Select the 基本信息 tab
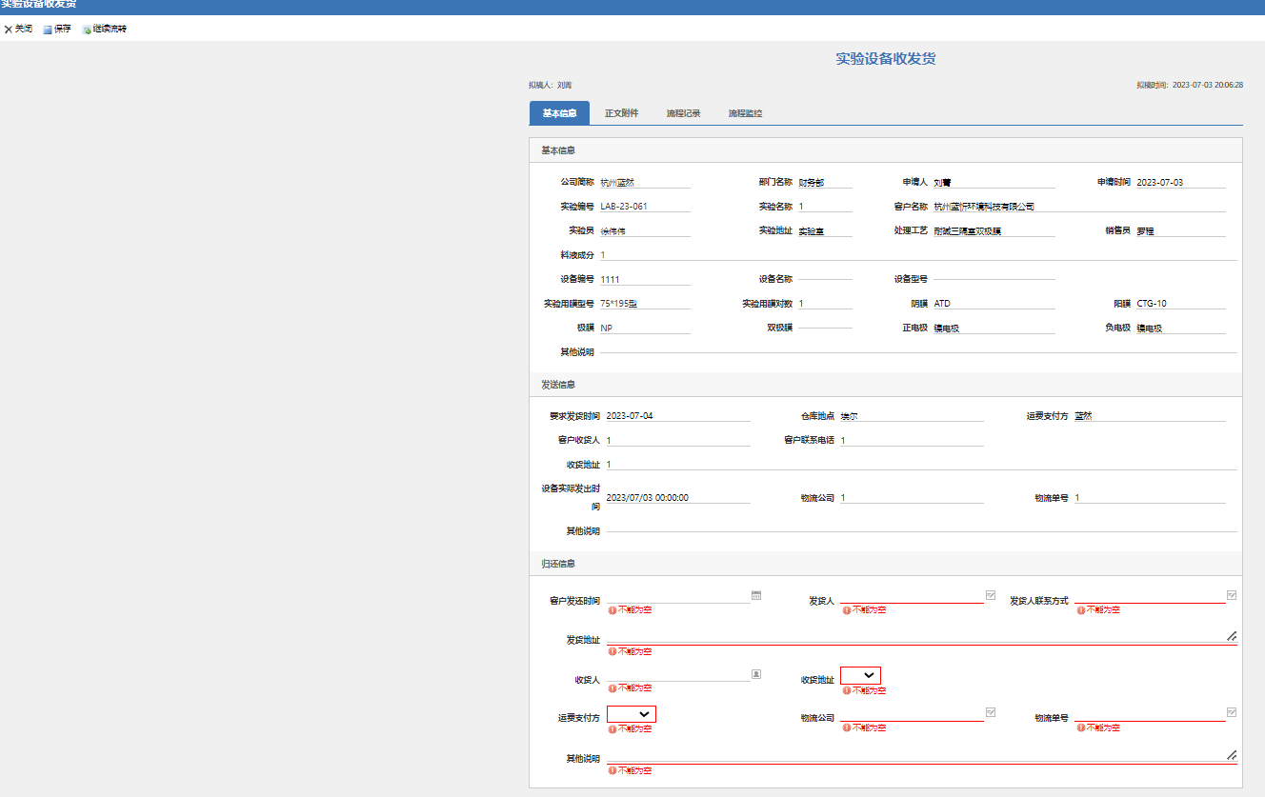Screen dimensions: 1265x797 (559, 113)
